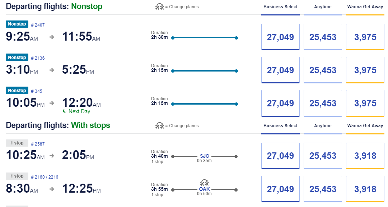Click the SJC stop airport code
This screenshot has height=207, width=388.
click(x=204, y=156)
